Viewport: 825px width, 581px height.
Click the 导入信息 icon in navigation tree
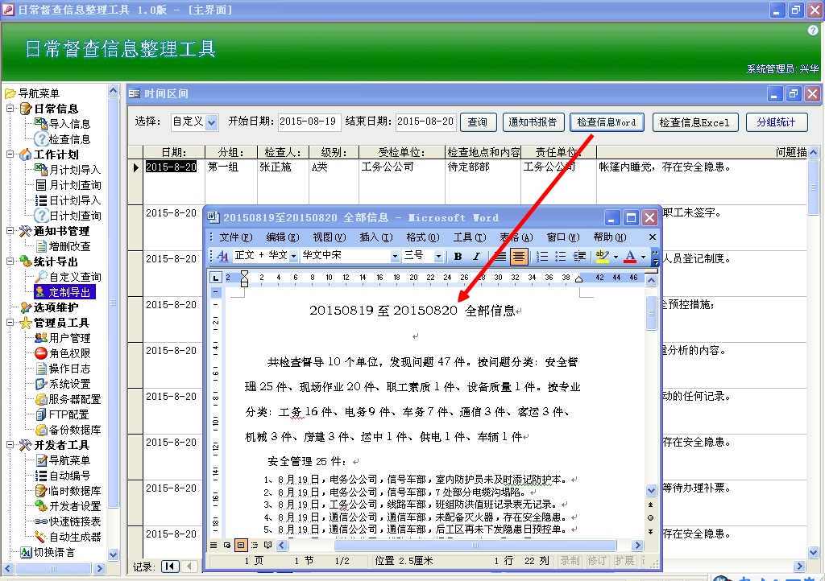[x=40, y=123]
